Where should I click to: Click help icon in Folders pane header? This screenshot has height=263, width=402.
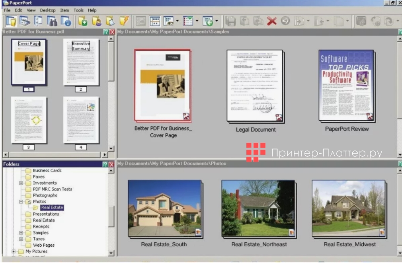[x=105, y=164]
